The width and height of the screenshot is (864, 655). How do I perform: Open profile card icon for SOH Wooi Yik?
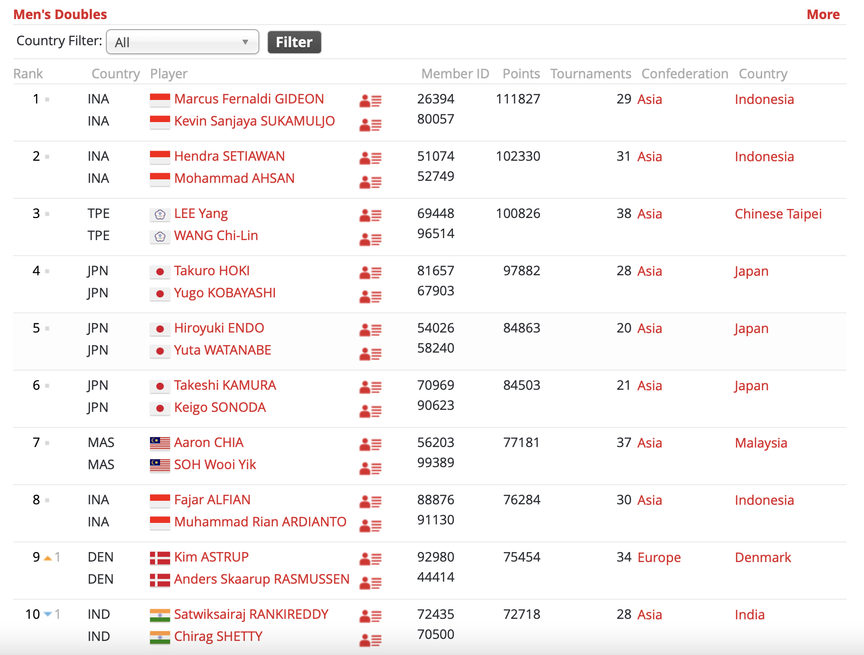click(370, 468)
